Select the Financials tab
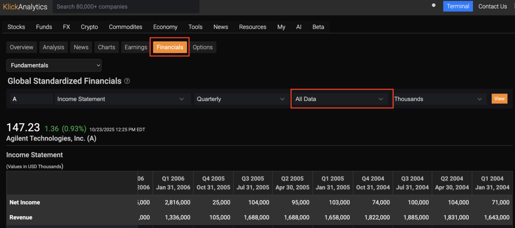The width and height of the screenshot is (515, 228). tap(170, 47)
